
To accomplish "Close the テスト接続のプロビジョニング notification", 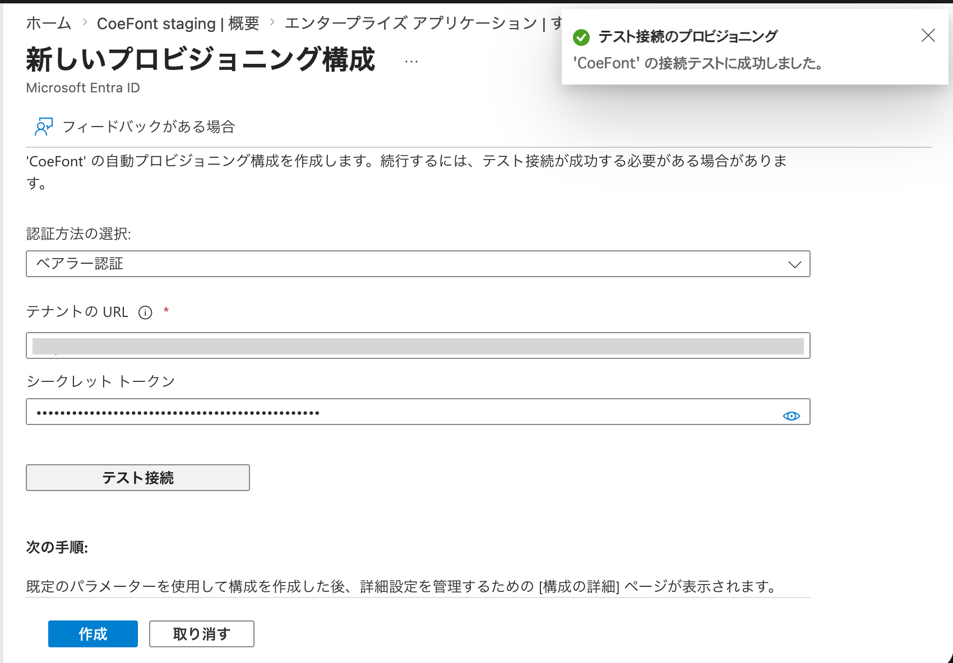I will [928, 36].
